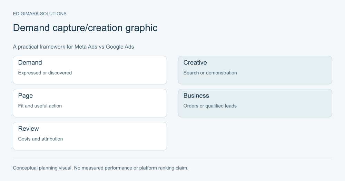Select the Creative card heading
Viewport: 345px width, 181px height.
(195, 63)
